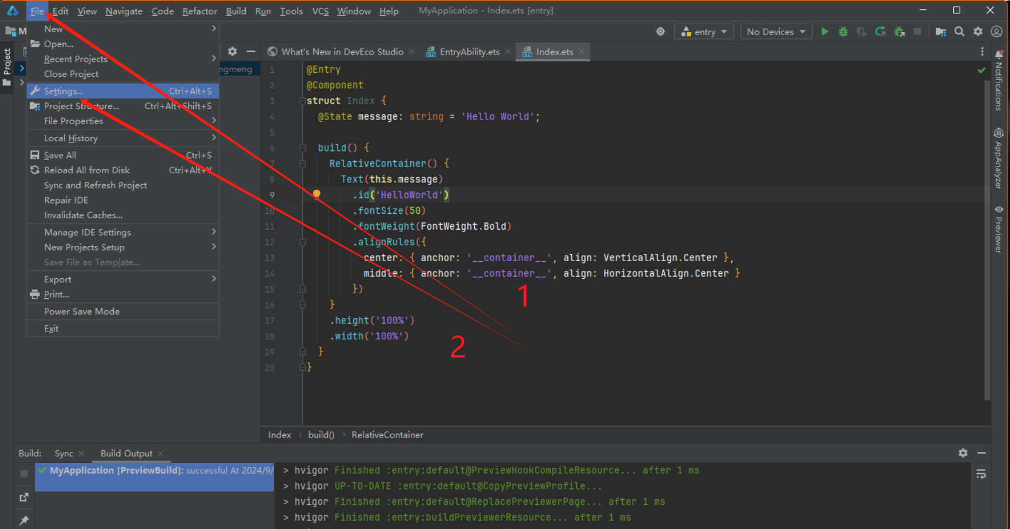Minimize the Build tool window
This screenshot has width=1010, height=529.
pyautogui.click(x=982, y=453)
